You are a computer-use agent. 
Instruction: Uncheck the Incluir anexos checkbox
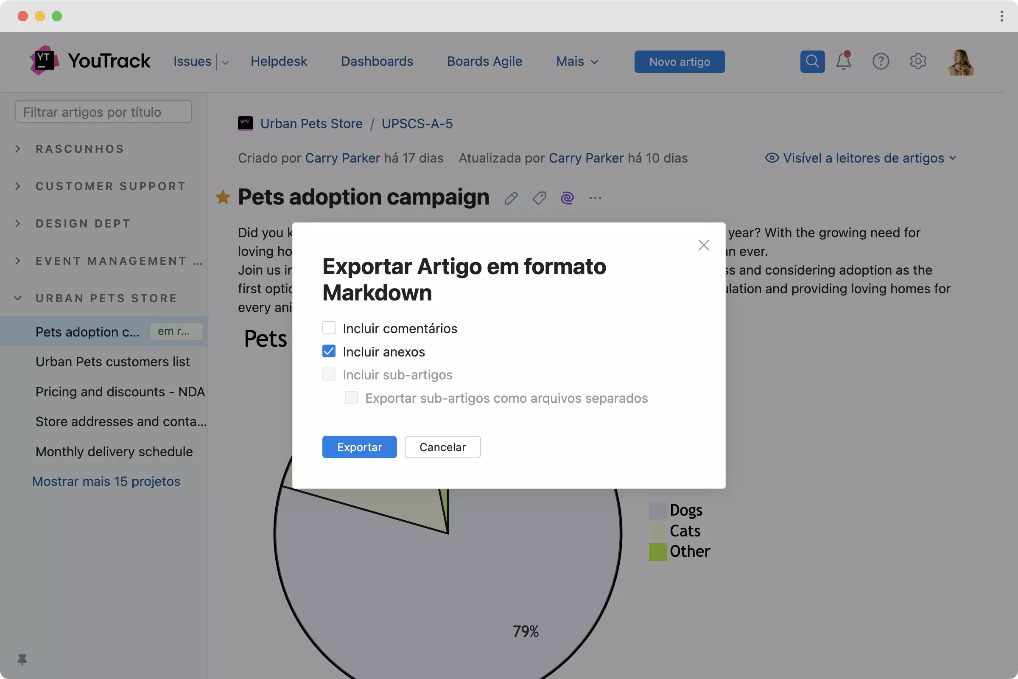tap(329, 351)
